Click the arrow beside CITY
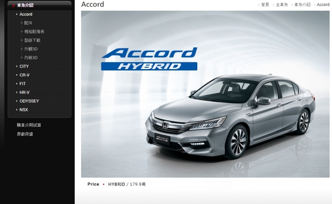The image size is (332, 204). [17, 66]
